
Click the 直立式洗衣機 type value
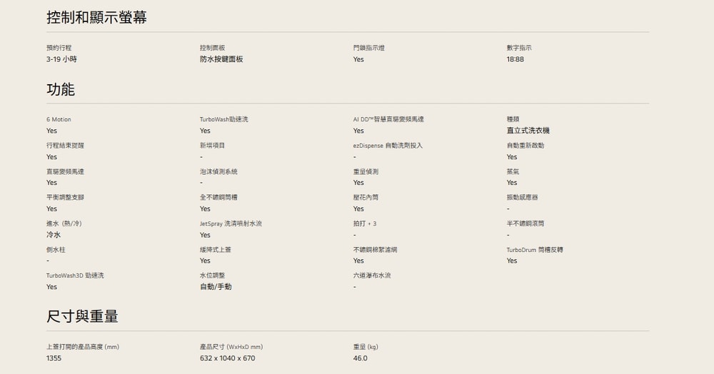tap(528, 131)
